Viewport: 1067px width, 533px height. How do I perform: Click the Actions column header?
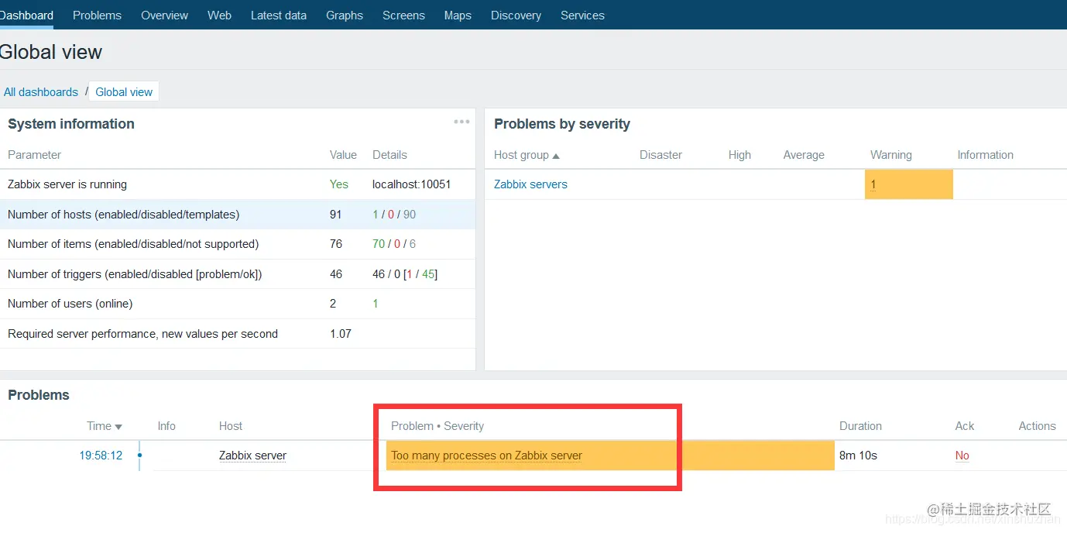(1037, 426)
